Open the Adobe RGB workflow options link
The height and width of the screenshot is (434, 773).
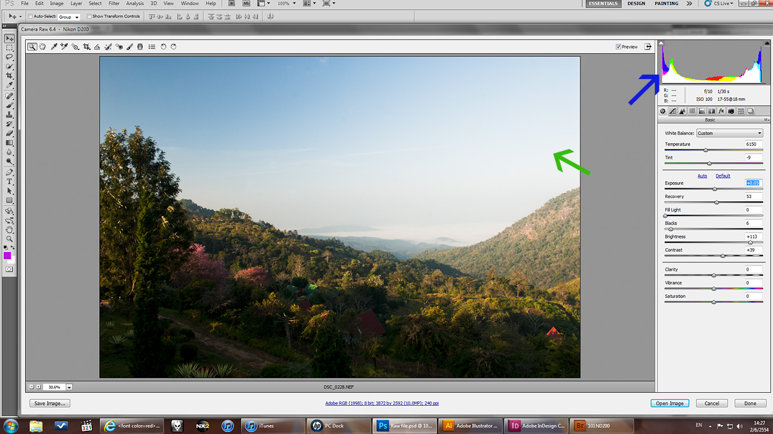[x=382, y=403]
